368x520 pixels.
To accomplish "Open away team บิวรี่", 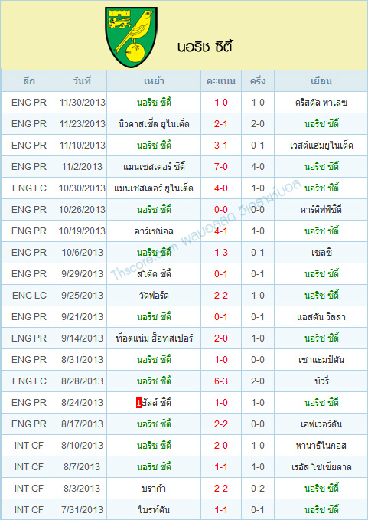I will click(x=321, y=381).
